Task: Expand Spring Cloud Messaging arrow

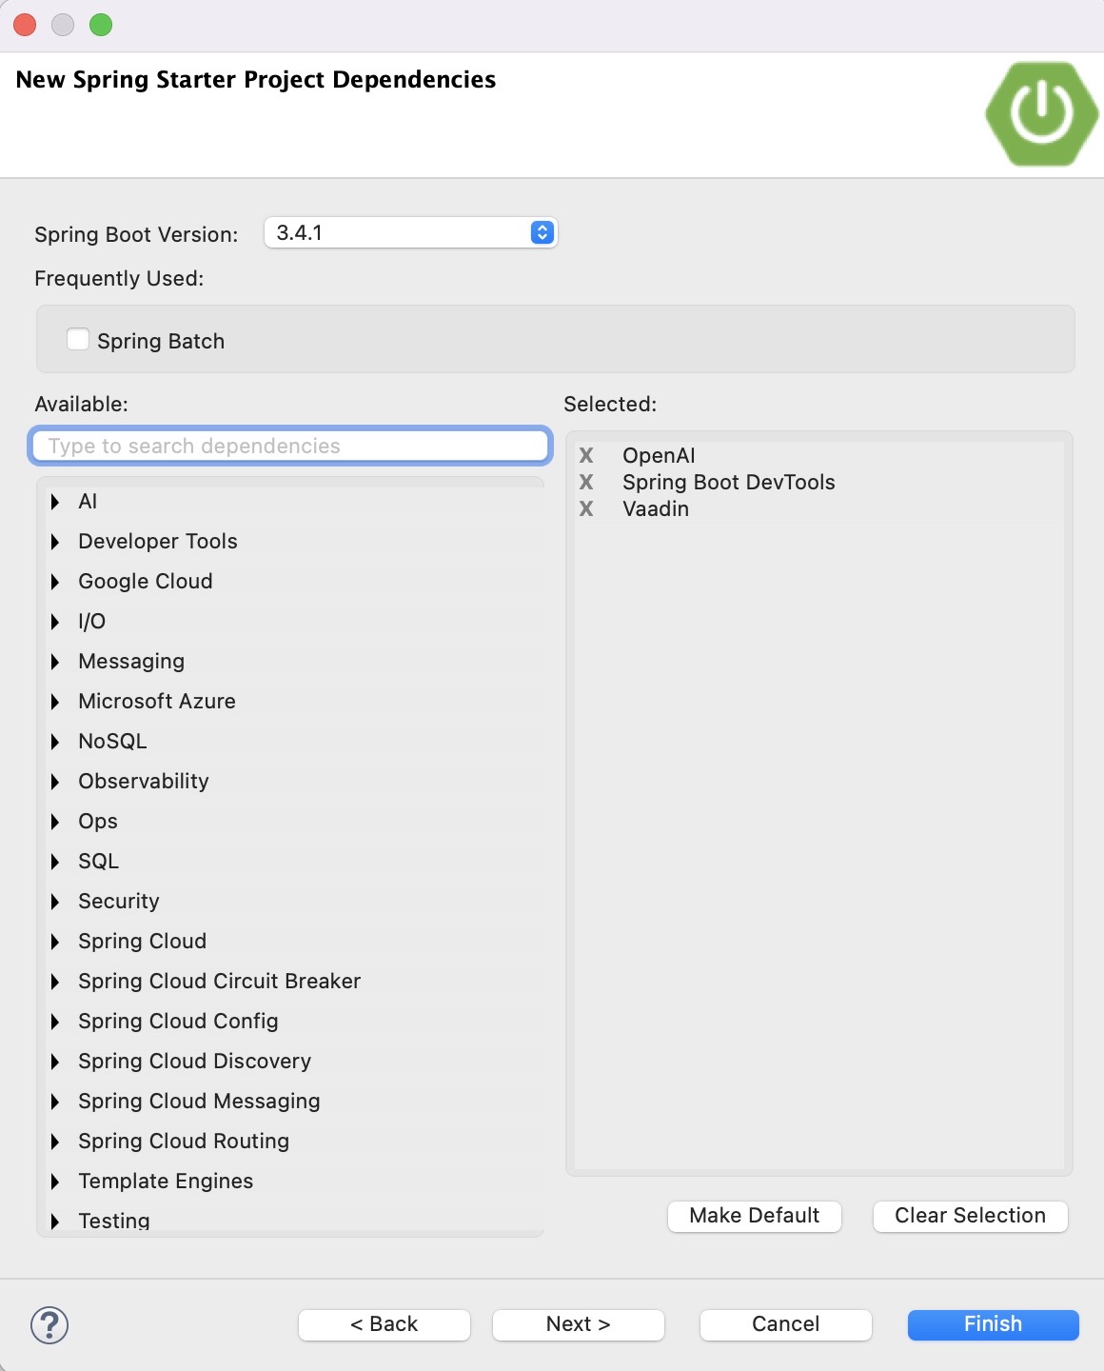Action: pyautogui.click(x=55, y=1102)
